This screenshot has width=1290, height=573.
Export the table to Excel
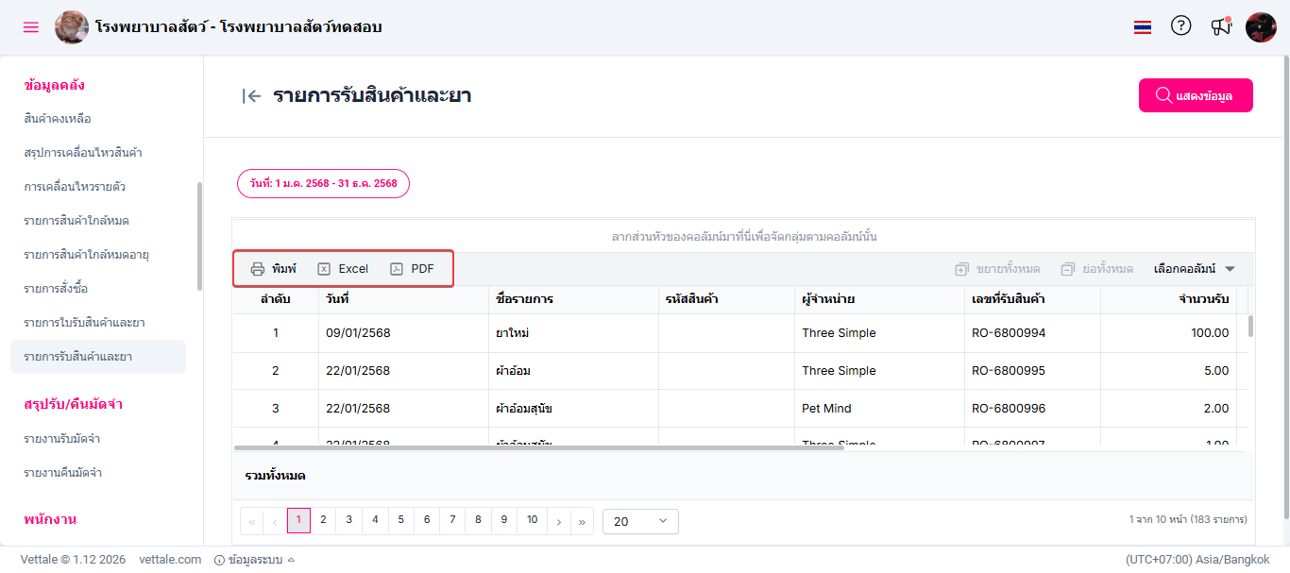343,269
